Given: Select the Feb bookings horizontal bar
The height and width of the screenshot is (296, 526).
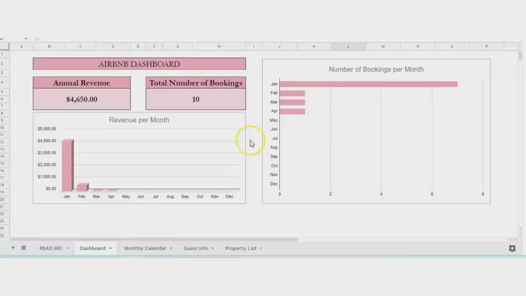Looking at the screenshot, I should coord(292,93).
